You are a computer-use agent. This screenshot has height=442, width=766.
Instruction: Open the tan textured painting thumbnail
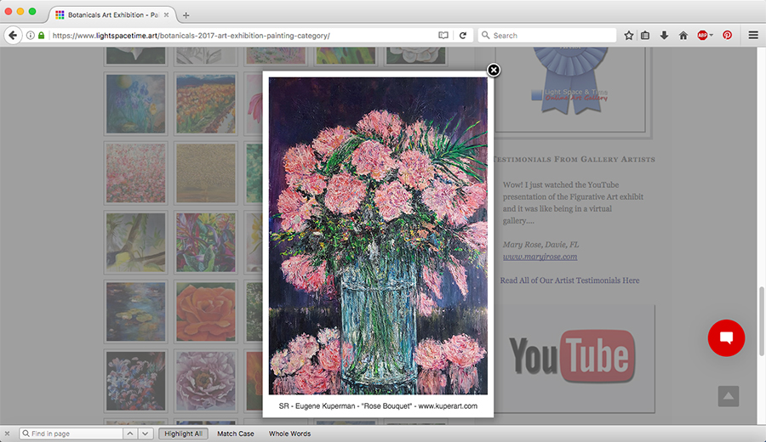tap(206, 173)
